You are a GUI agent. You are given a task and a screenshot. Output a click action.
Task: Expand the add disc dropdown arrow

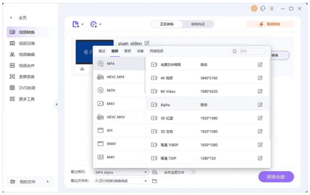[x=100, y=24]
